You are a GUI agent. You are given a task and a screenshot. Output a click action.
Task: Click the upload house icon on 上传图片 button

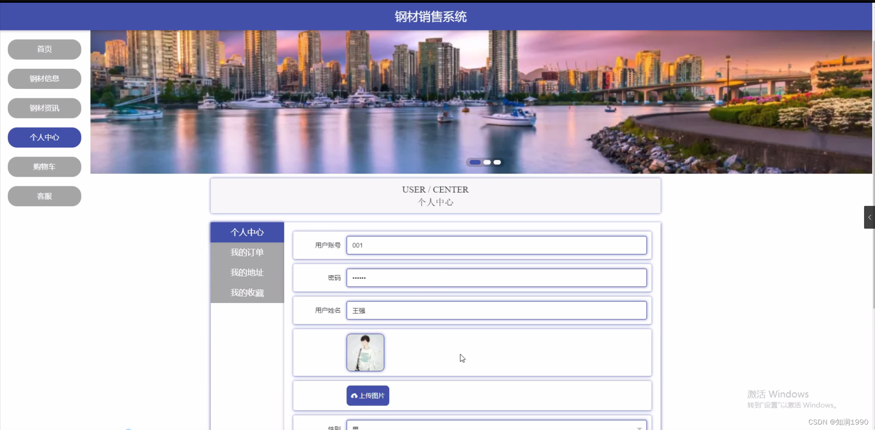355,395
